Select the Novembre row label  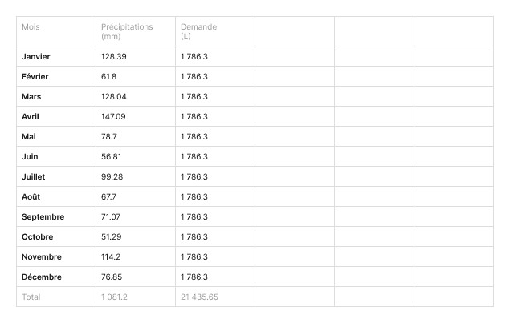[42, 257]
